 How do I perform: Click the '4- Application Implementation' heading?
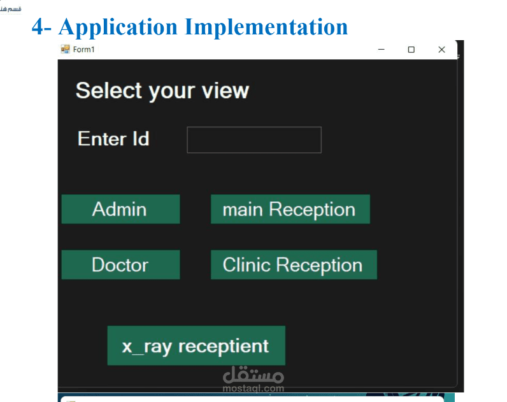pyautogui.click(x=190, y=27)
